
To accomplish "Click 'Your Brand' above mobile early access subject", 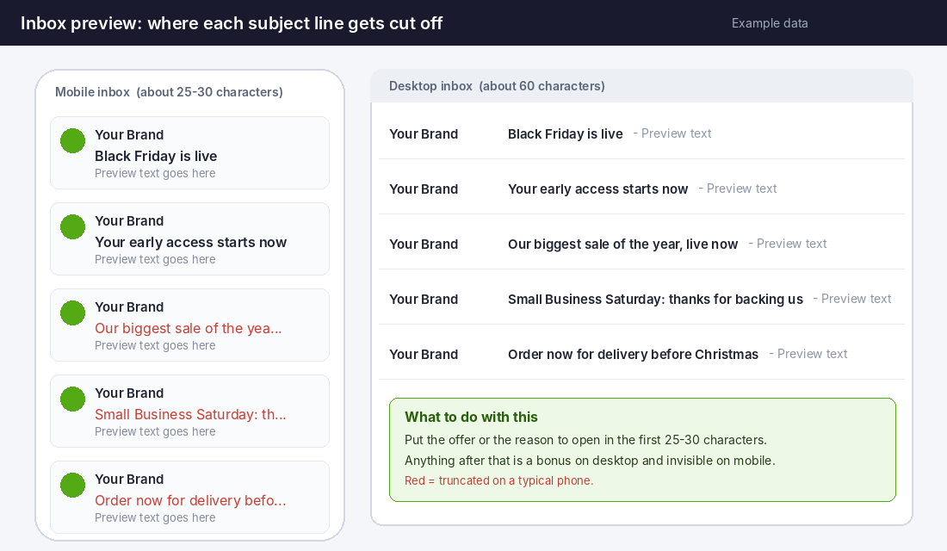I will click(x=129, y=221).
